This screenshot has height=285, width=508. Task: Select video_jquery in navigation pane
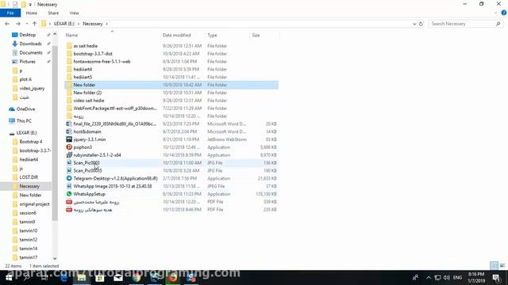(32, 88)
